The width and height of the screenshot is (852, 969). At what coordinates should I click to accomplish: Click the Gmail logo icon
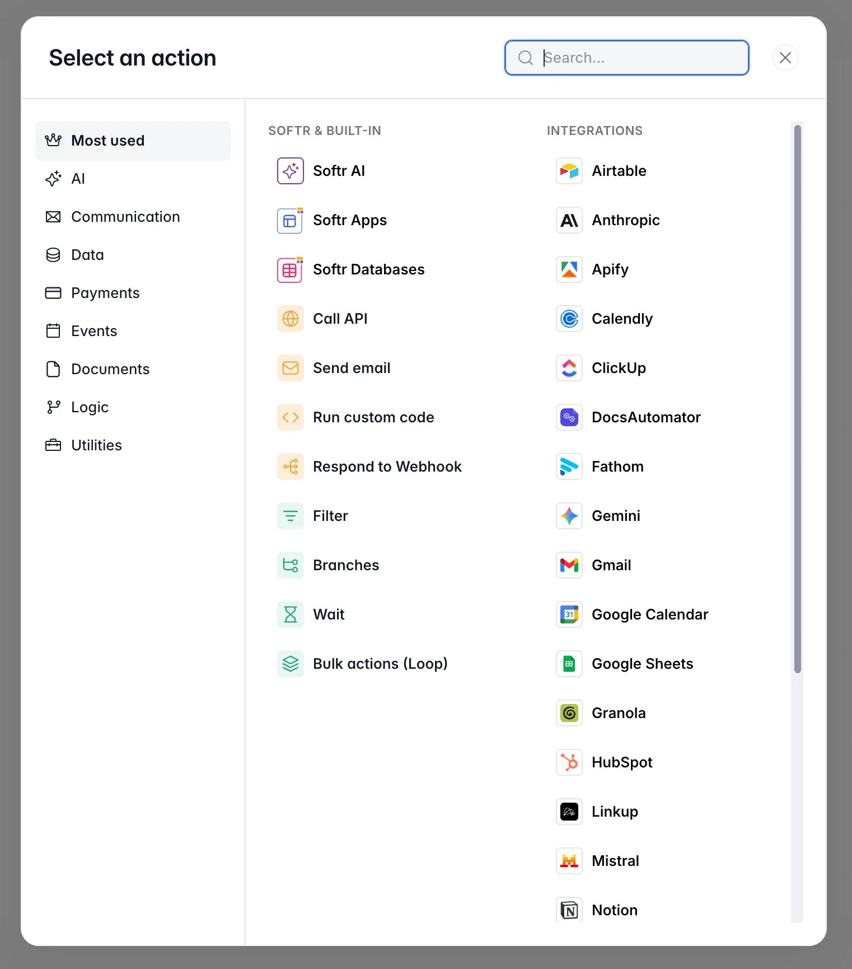569,565
